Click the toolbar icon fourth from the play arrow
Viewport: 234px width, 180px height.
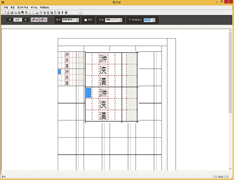[x=48, y=12]
